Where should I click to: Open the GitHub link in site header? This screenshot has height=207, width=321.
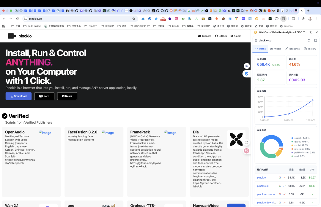(x=221, y=36)
